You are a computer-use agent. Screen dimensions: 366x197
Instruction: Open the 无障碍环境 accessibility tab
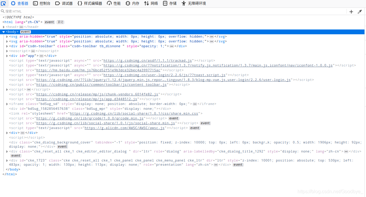point(194,4)
